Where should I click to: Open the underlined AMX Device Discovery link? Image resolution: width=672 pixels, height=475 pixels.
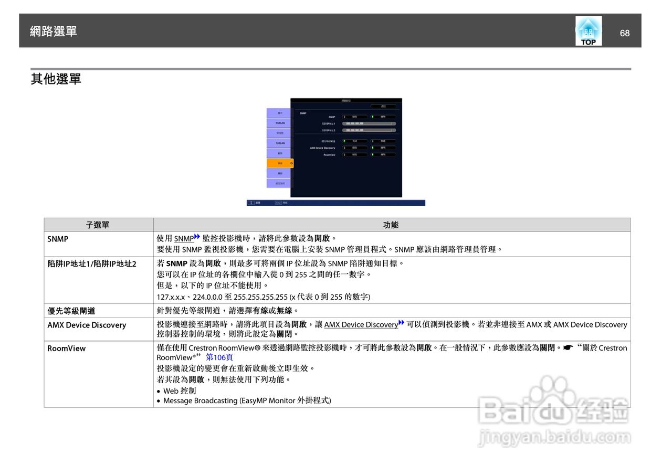click(361, 325)
